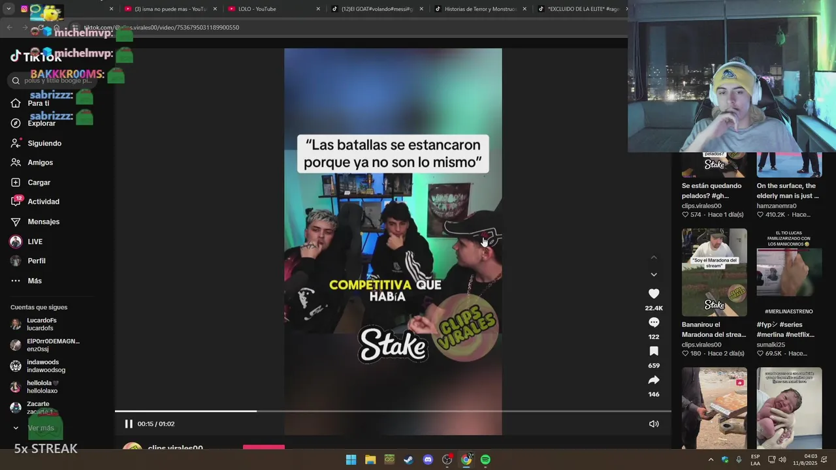Open the newborn baby video thumbnail

click(789, 408)
